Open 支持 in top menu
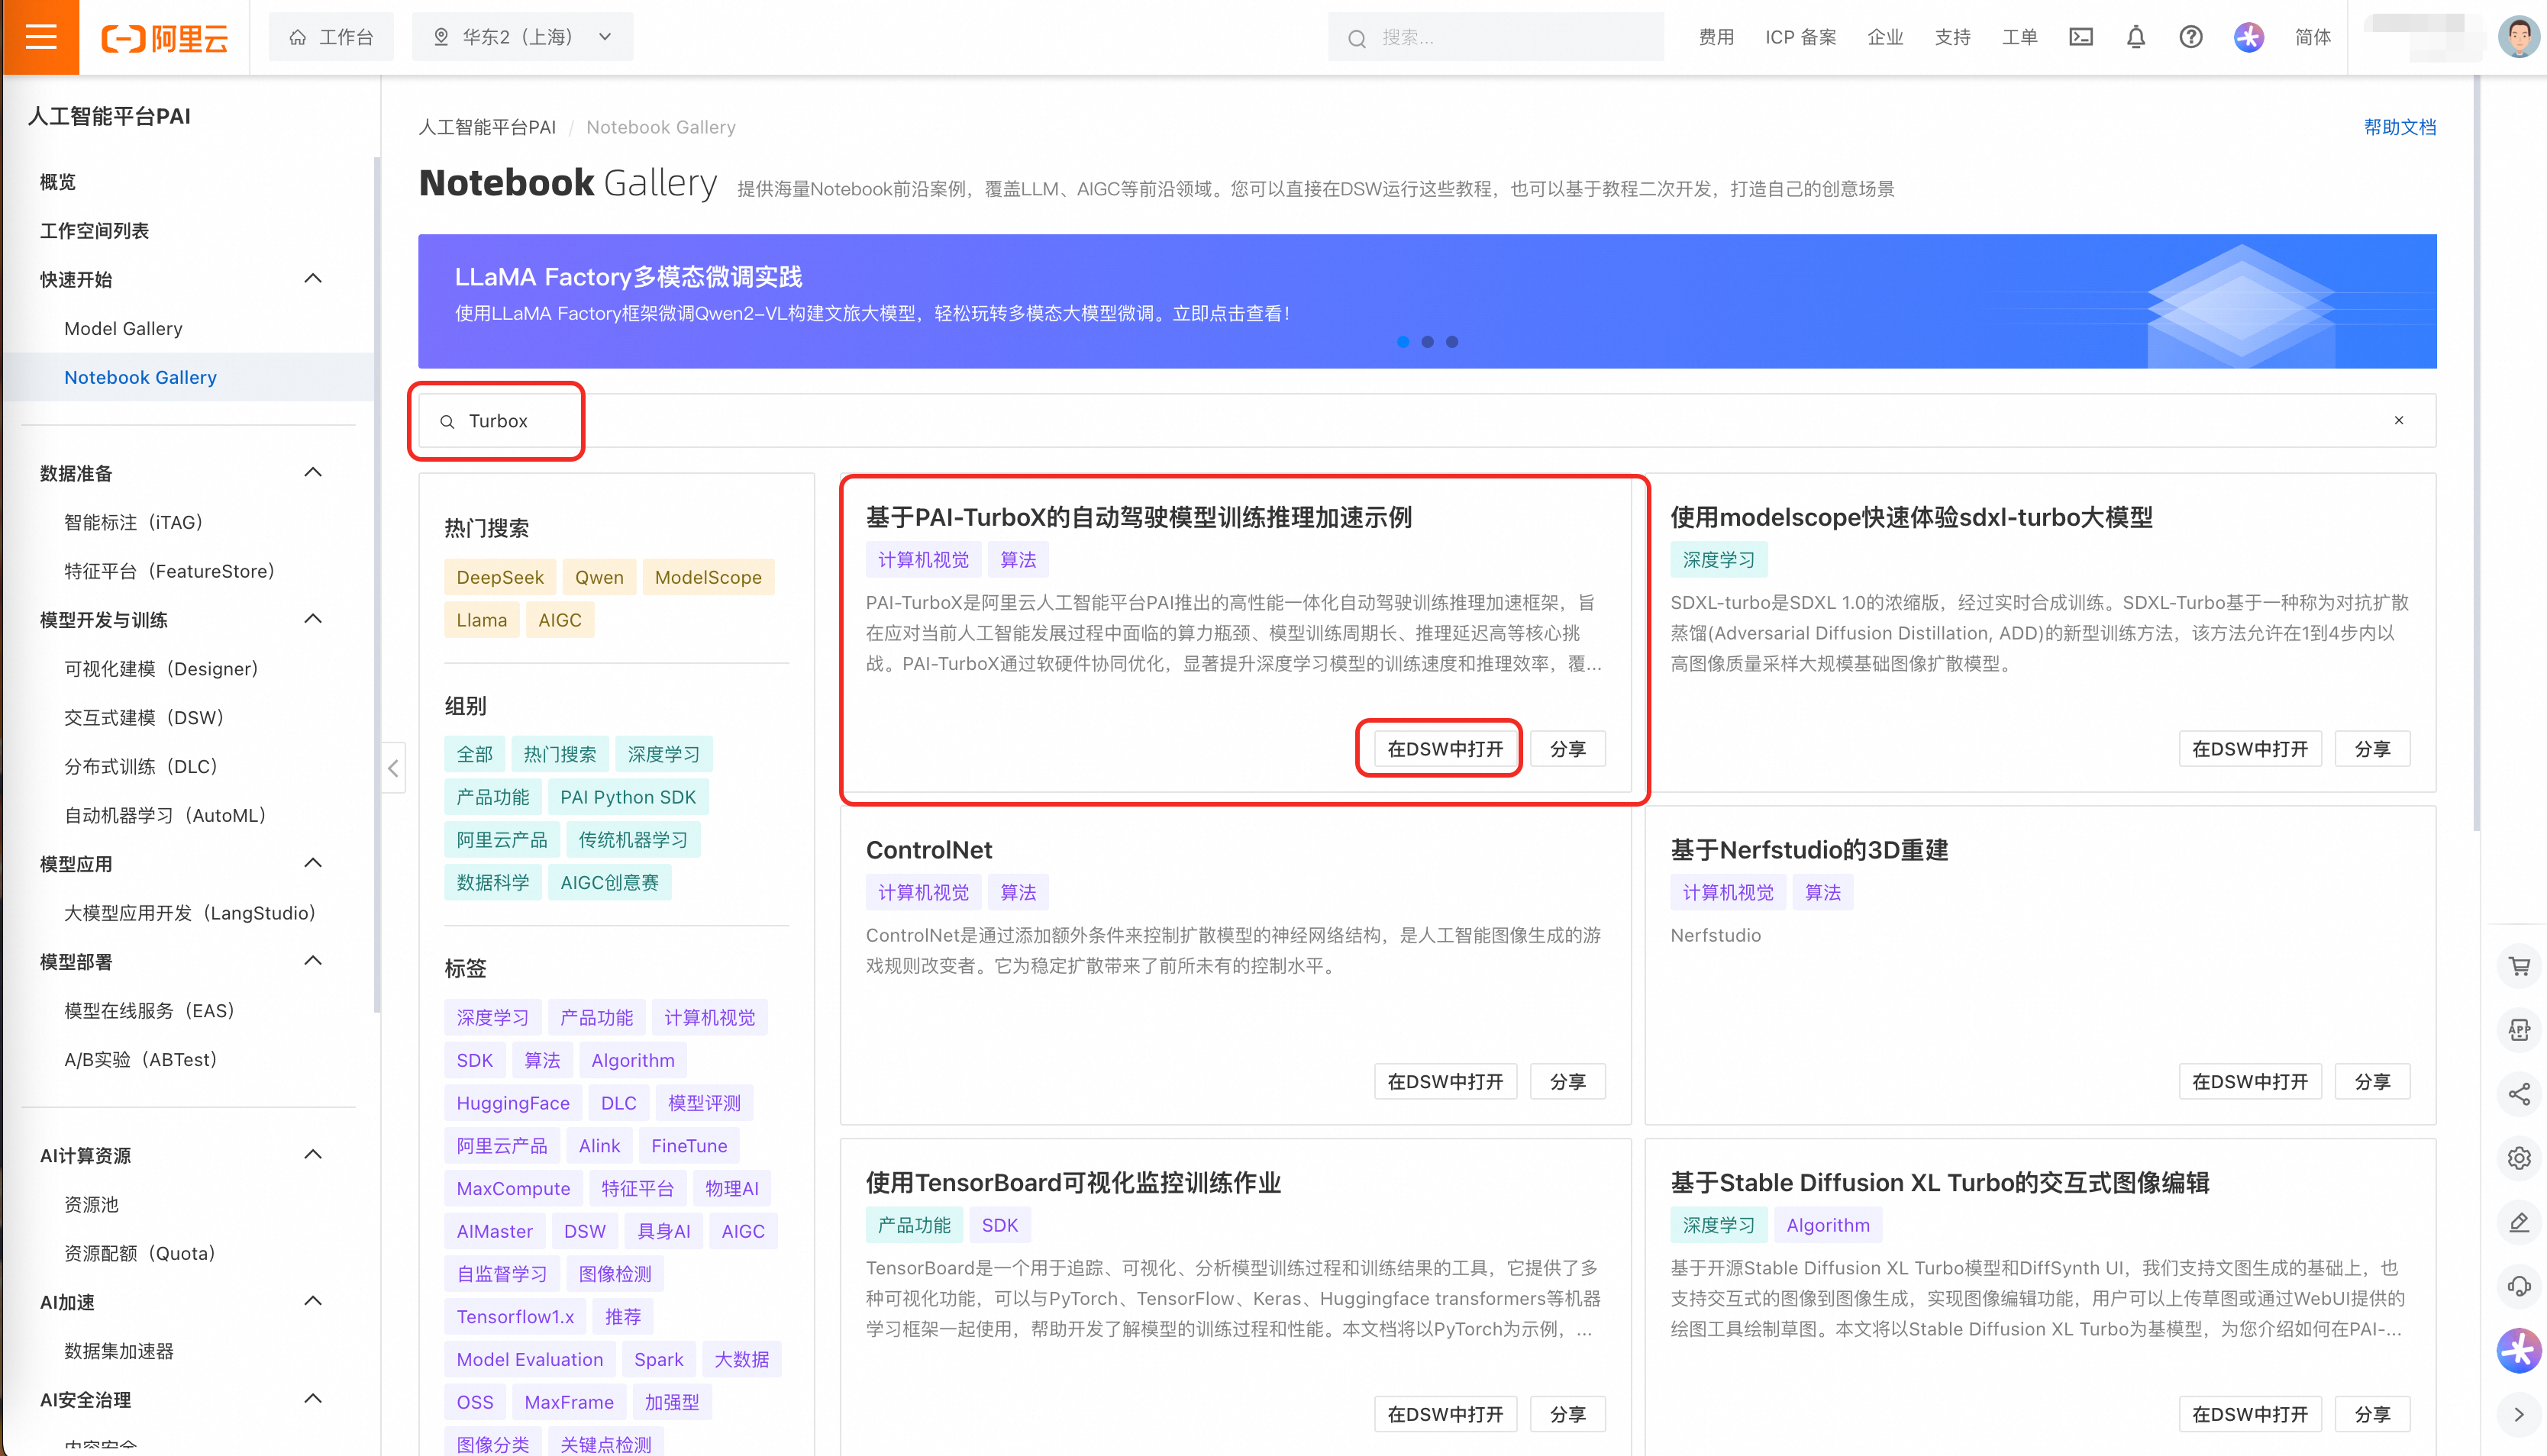2547x1456 pixels. coord(1951,37)
